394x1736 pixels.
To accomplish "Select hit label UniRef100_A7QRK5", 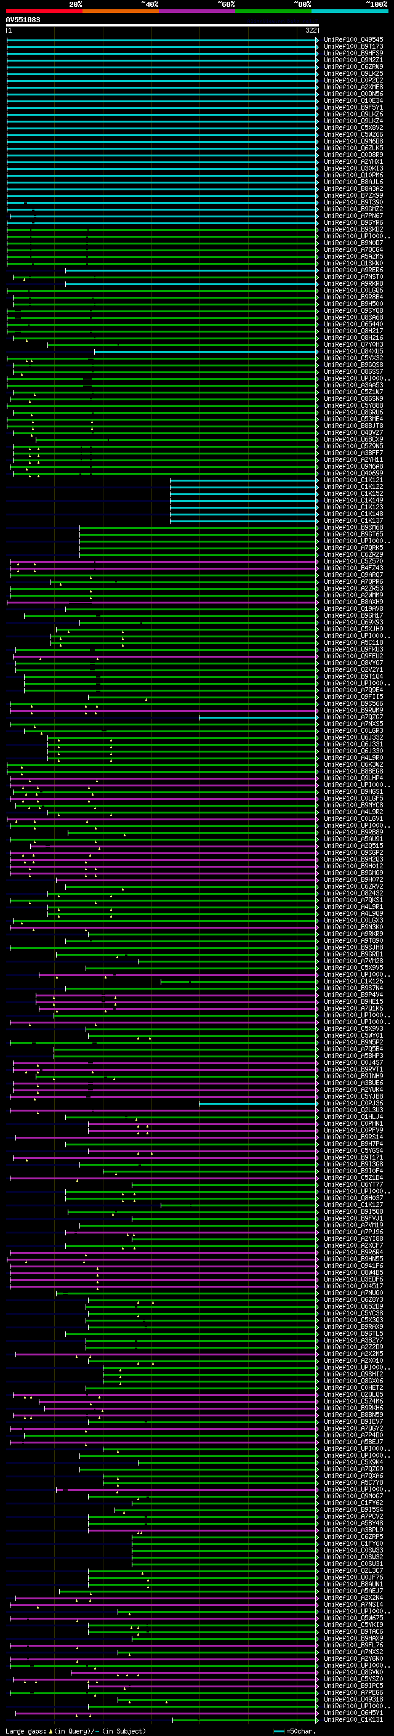I will click(353, 547).
